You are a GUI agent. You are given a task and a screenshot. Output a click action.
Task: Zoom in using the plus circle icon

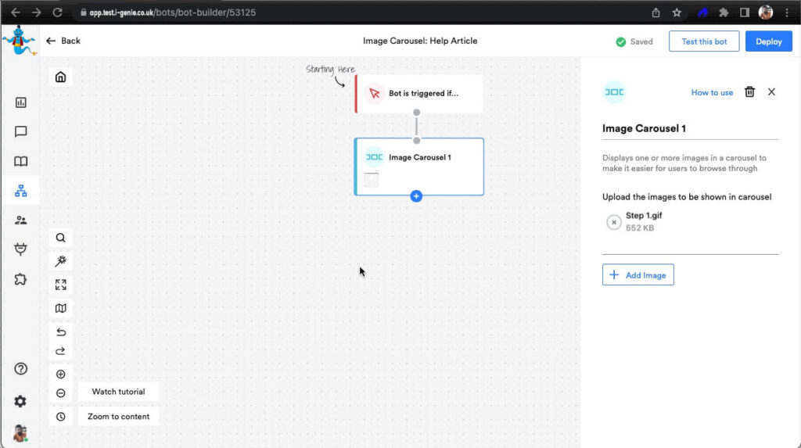click(60, 375)
